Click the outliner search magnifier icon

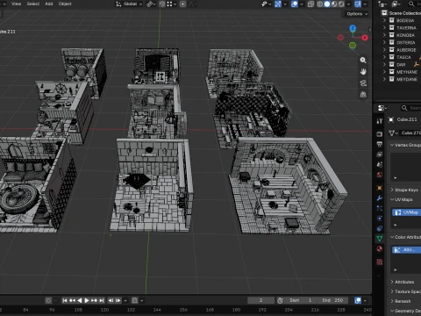click(411, 4)
